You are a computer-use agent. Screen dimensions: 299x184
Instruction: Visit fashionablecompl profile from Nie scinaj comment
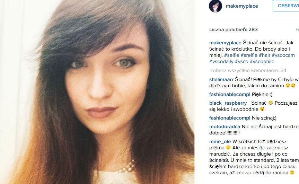pyautogui.click(x=230, y=118)
